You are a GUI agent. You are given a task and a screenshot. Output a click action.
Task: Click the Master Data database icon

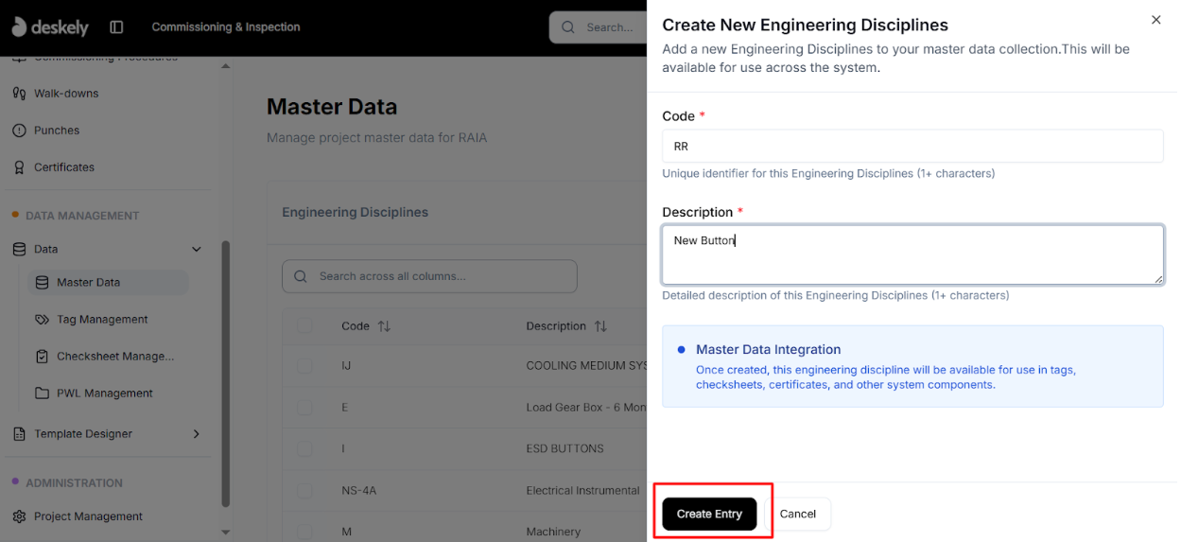(x=42, y=283)
